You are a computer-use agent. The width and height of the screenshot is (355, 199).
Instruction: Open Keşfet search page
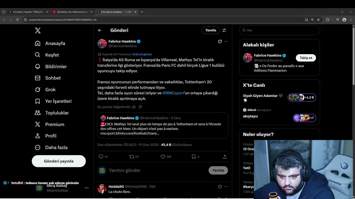coord(47,55)
